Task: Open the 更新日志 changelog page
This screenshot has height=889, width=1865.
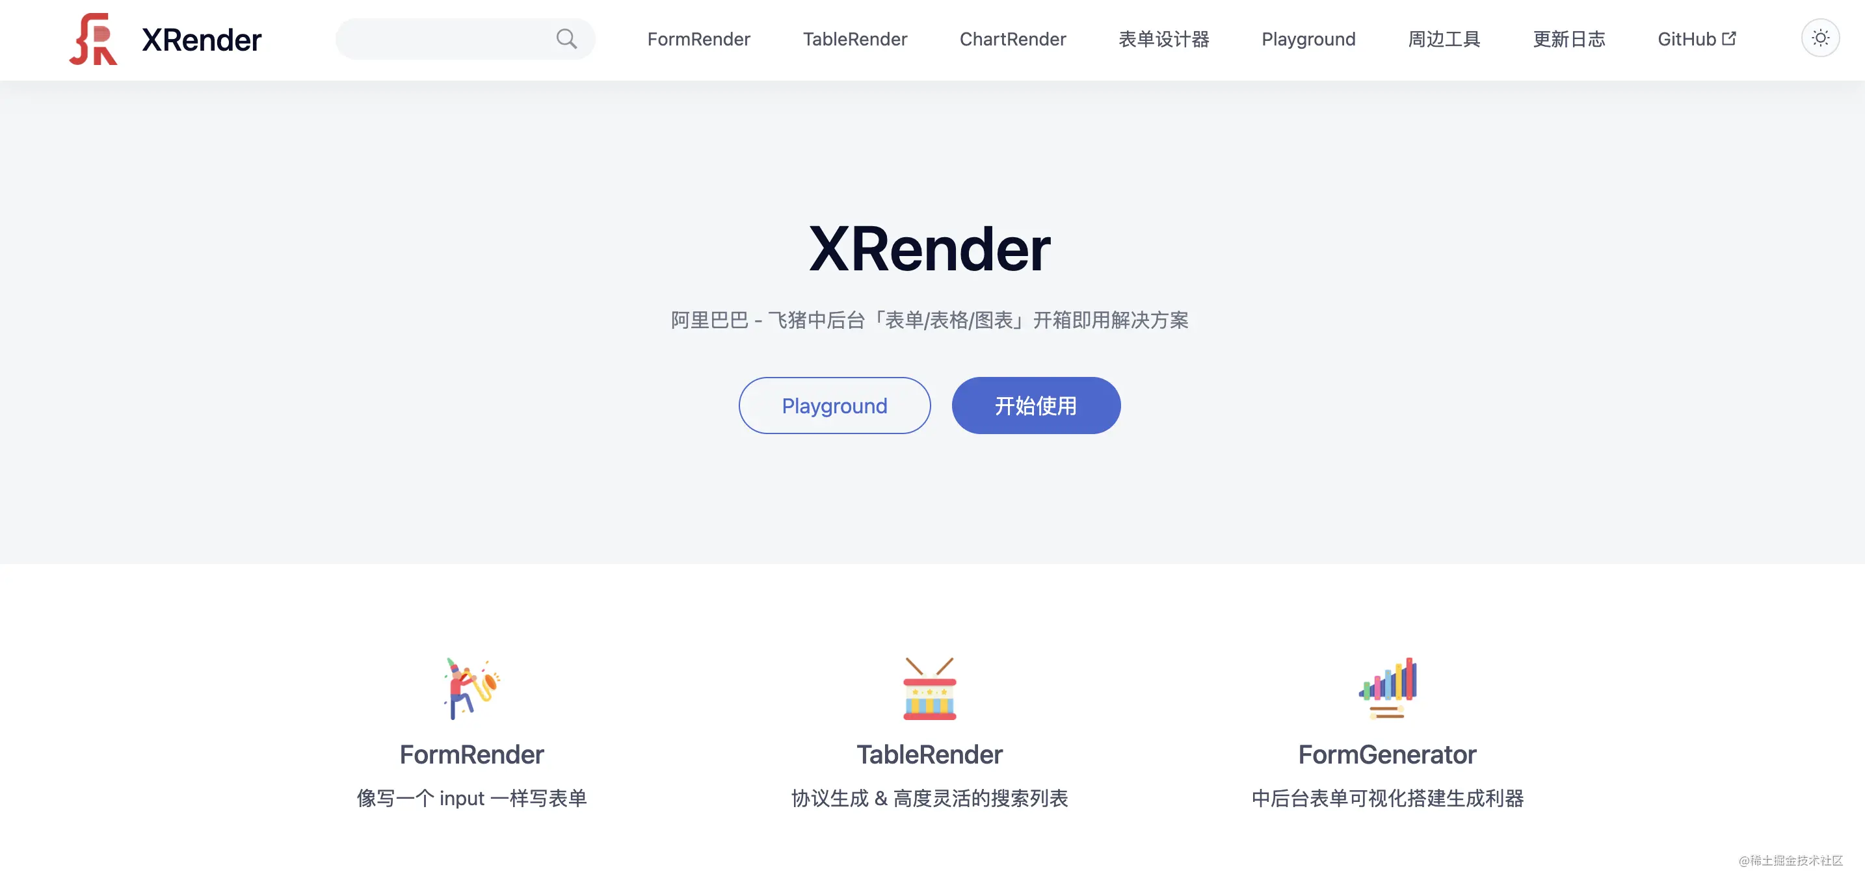Action: tap(1569, 39)
